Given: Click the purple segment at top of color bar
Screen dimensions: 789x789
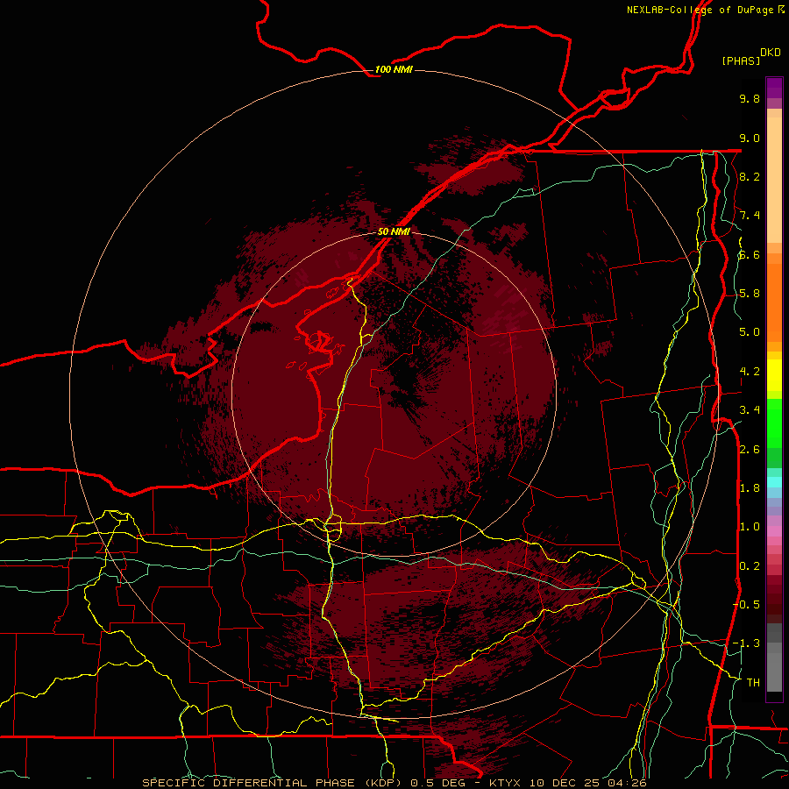Looking at the screenshot, I should (x=774, y=88).
